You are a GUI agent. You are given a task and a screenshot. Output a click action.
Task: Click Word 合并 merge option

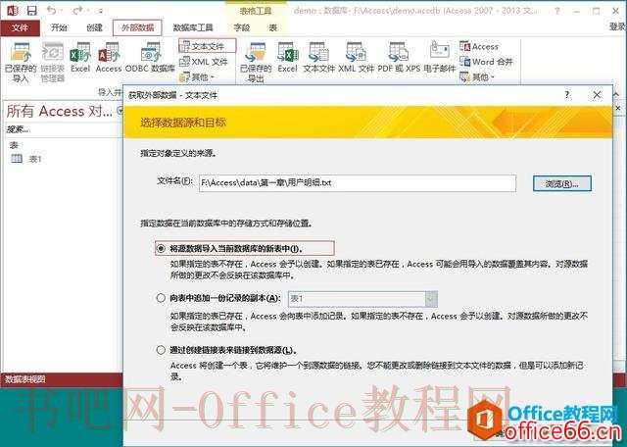[486, 62]
